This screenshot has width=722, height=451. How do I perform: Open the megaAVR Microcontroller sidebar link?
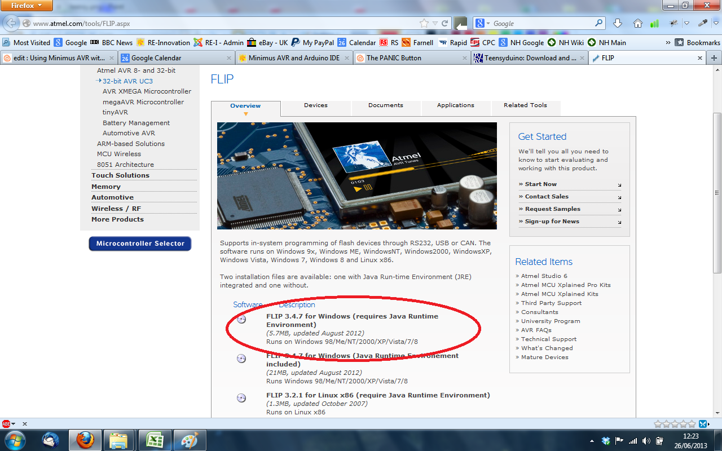[x=143, y=102]
